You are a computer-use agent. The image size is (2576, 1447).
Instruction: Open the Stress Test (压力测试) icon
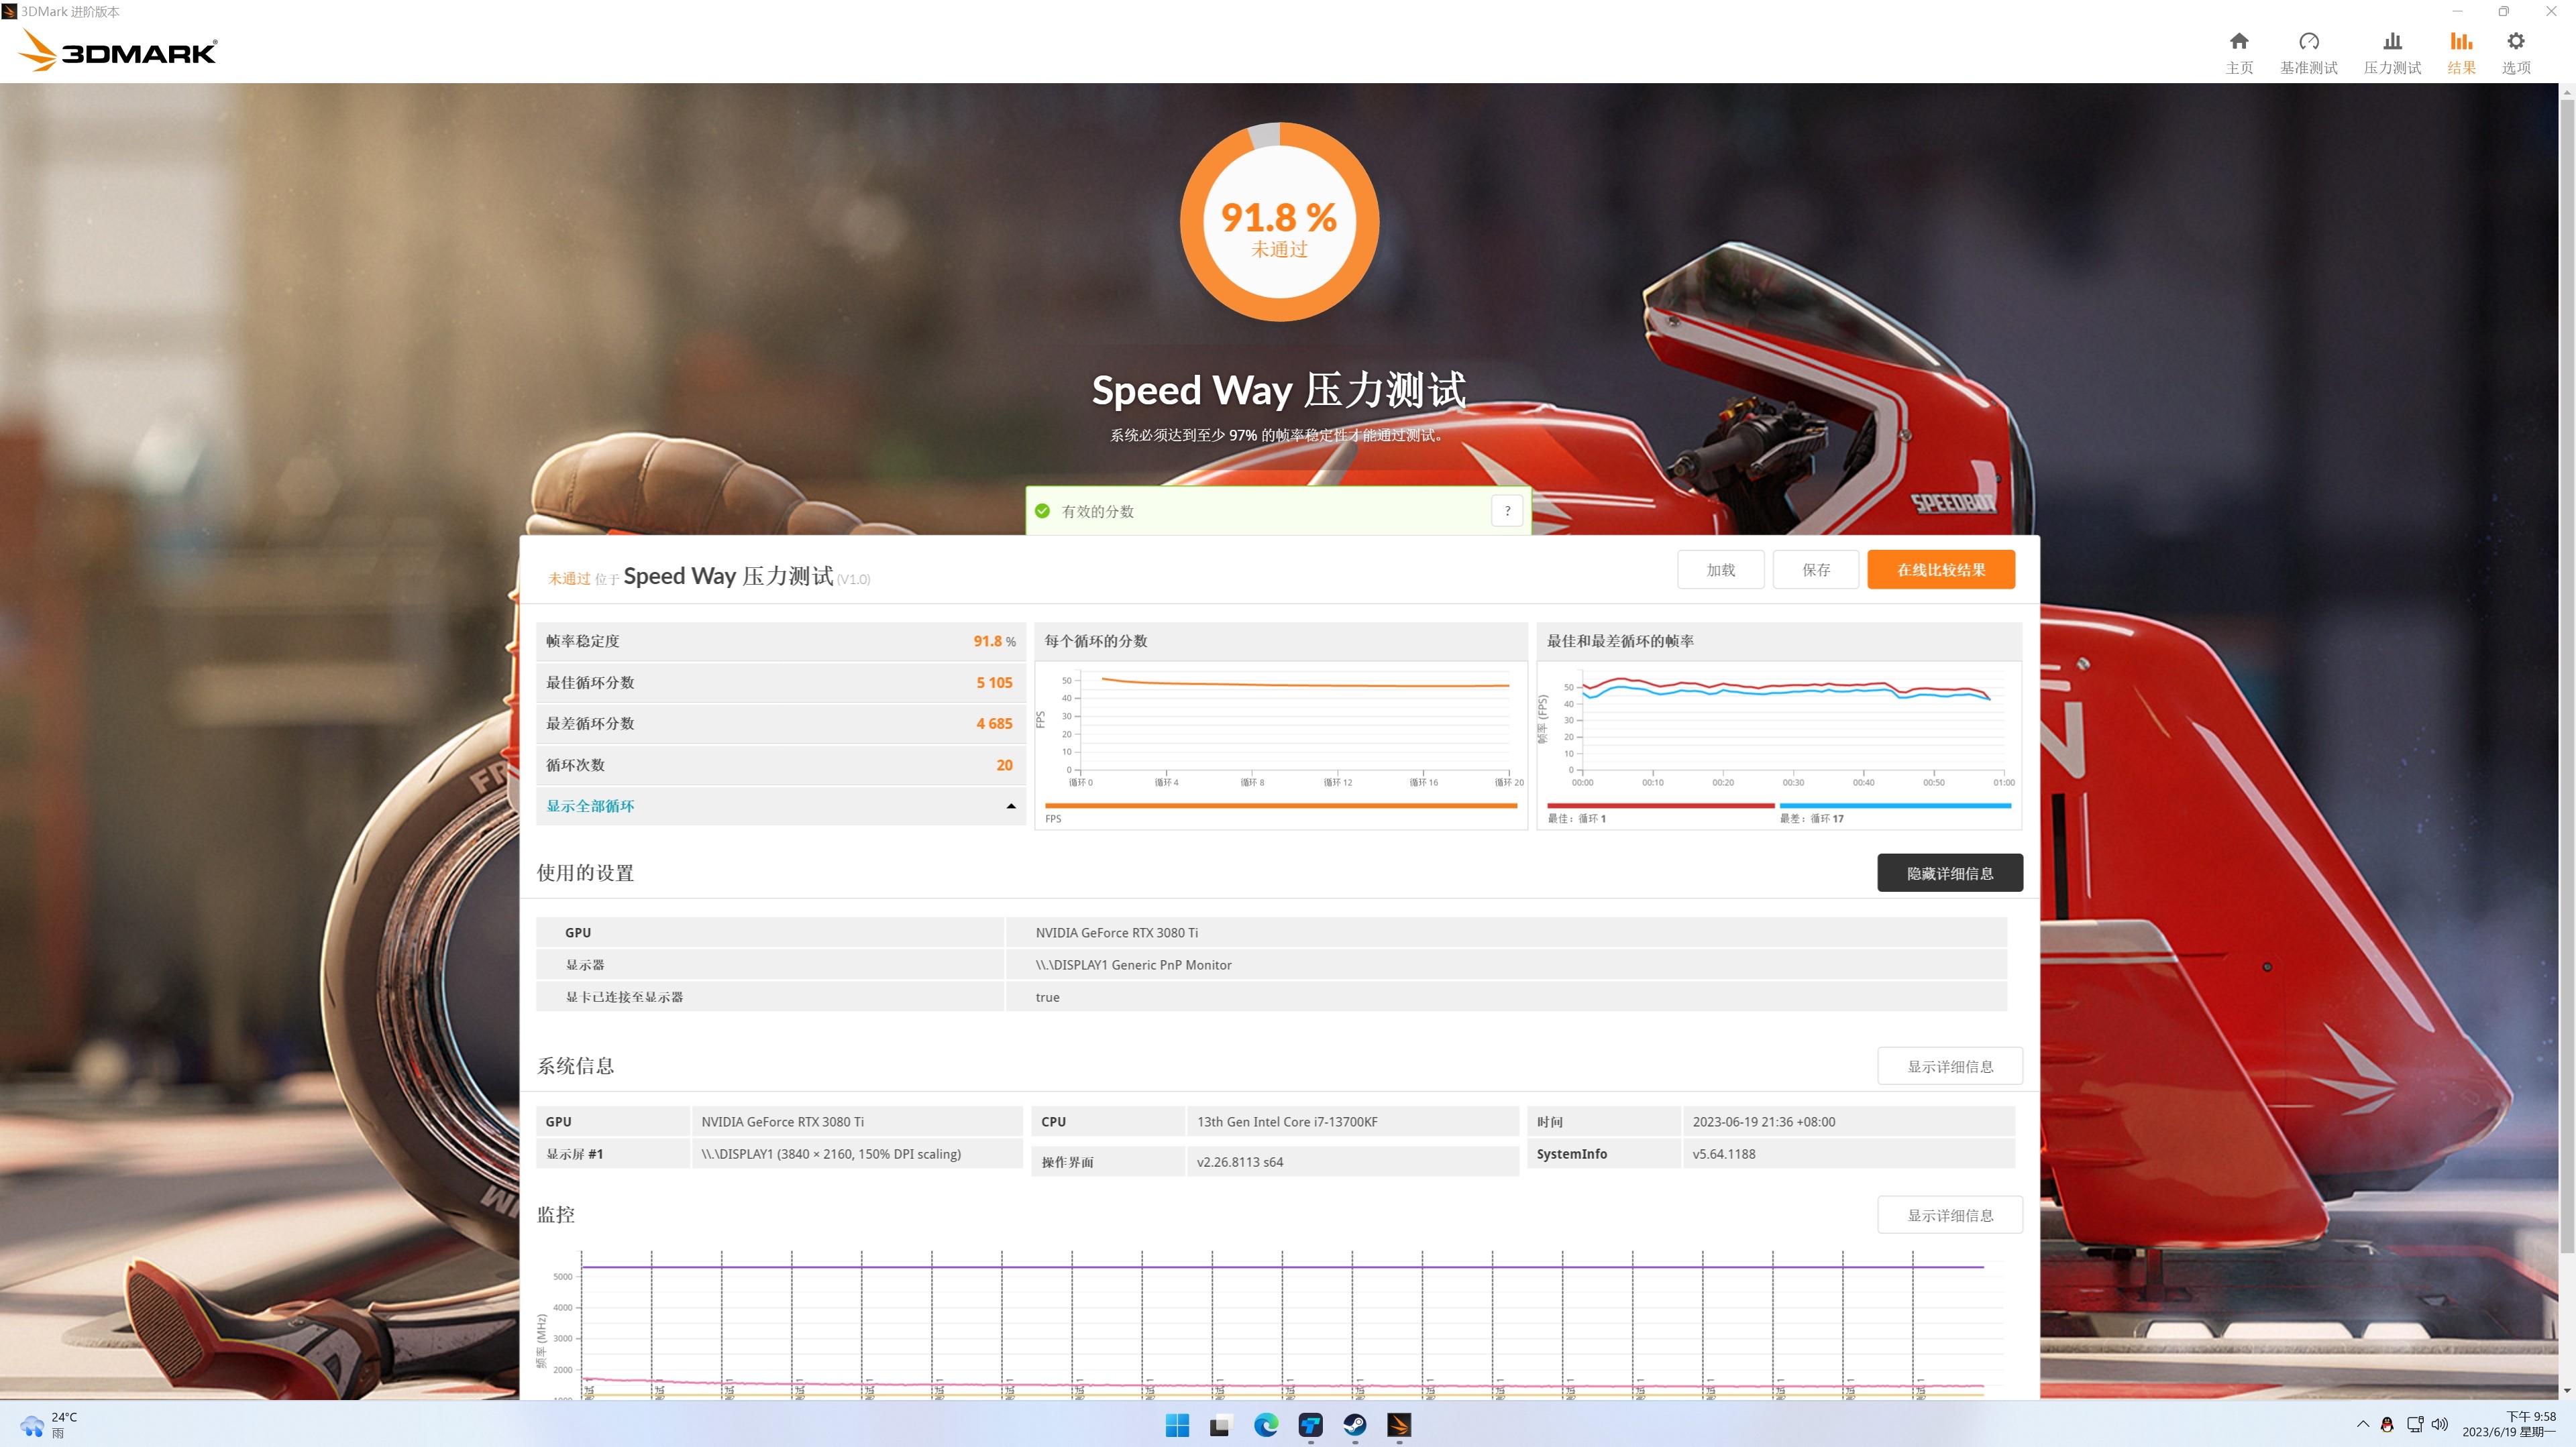(x=2392, y=42)
